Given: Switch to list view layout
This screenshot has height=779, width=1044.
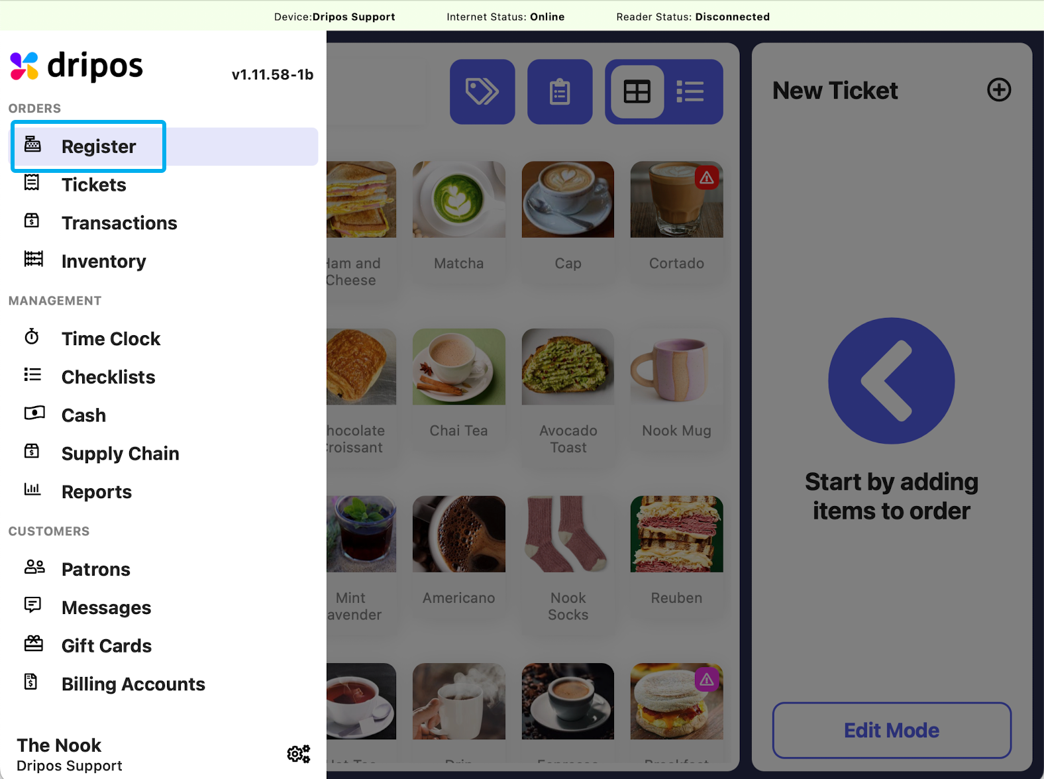Looking at the screenshot, I should (690, 91).
